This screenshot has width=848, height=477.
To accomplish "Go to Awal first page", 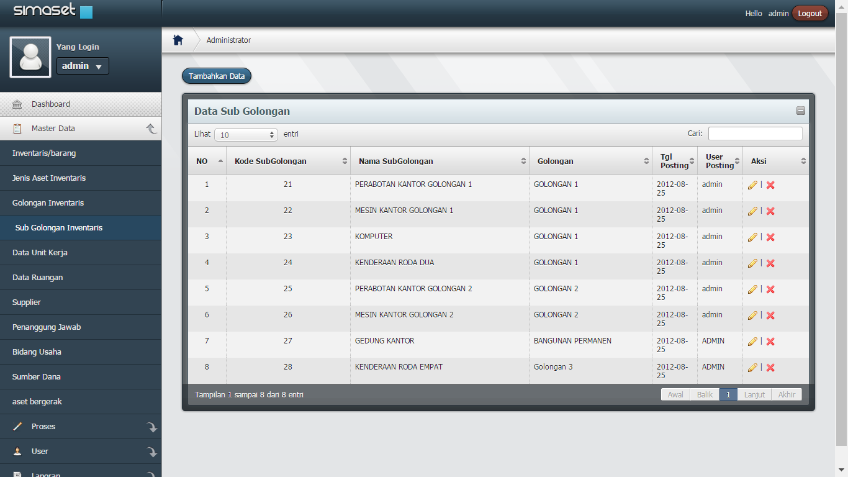I will (675, 394).
